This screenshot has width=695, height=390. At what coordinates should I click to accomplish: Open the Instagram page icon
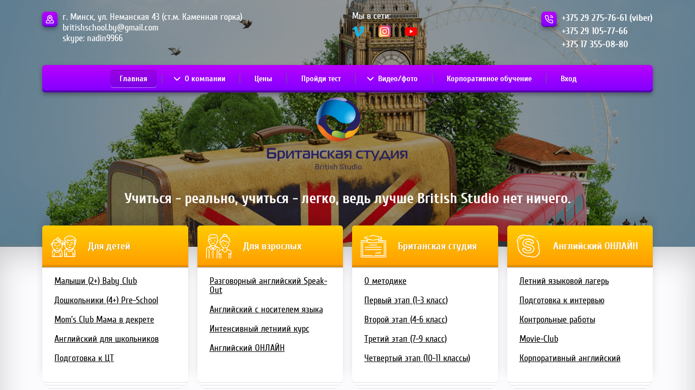pyautogui.click(x=385, y=31)
